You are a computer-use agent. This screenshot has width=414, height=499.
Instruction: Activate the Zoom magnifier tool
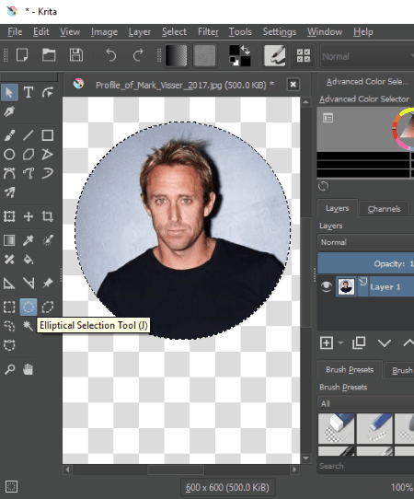[x=9, y=369]
